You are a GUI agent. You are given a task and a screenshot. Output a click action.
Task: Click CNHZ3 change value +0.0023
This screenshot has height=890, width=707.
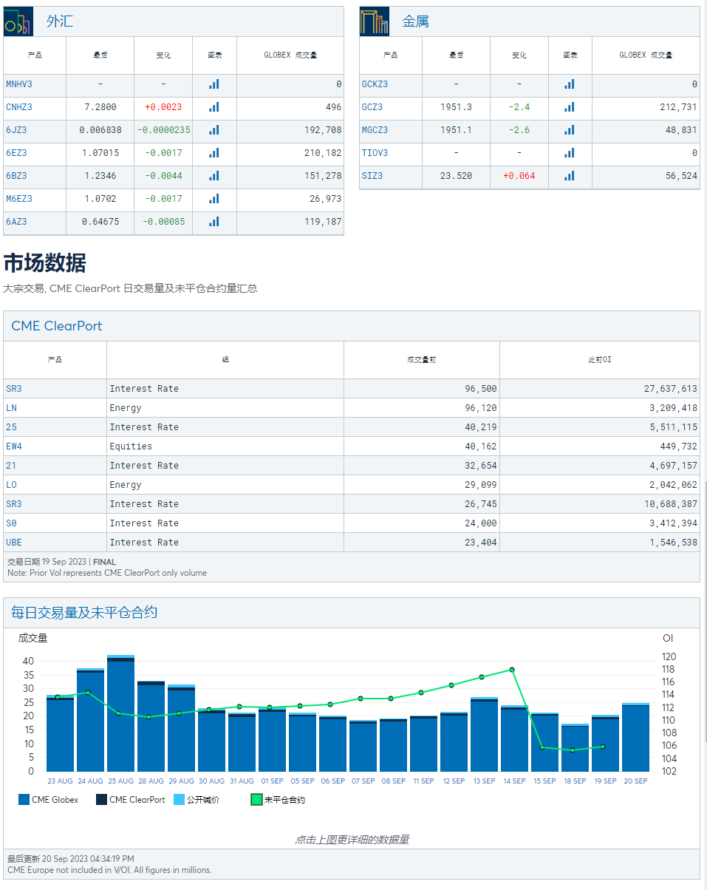163,107
